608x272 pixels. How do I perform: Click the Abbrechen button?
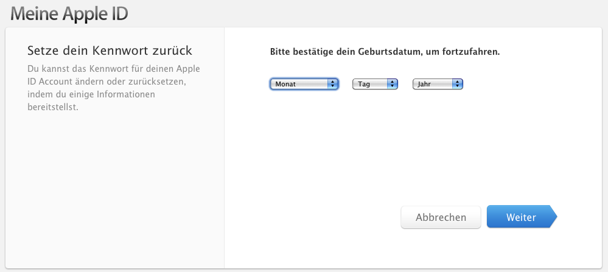(x=441, y=217)
